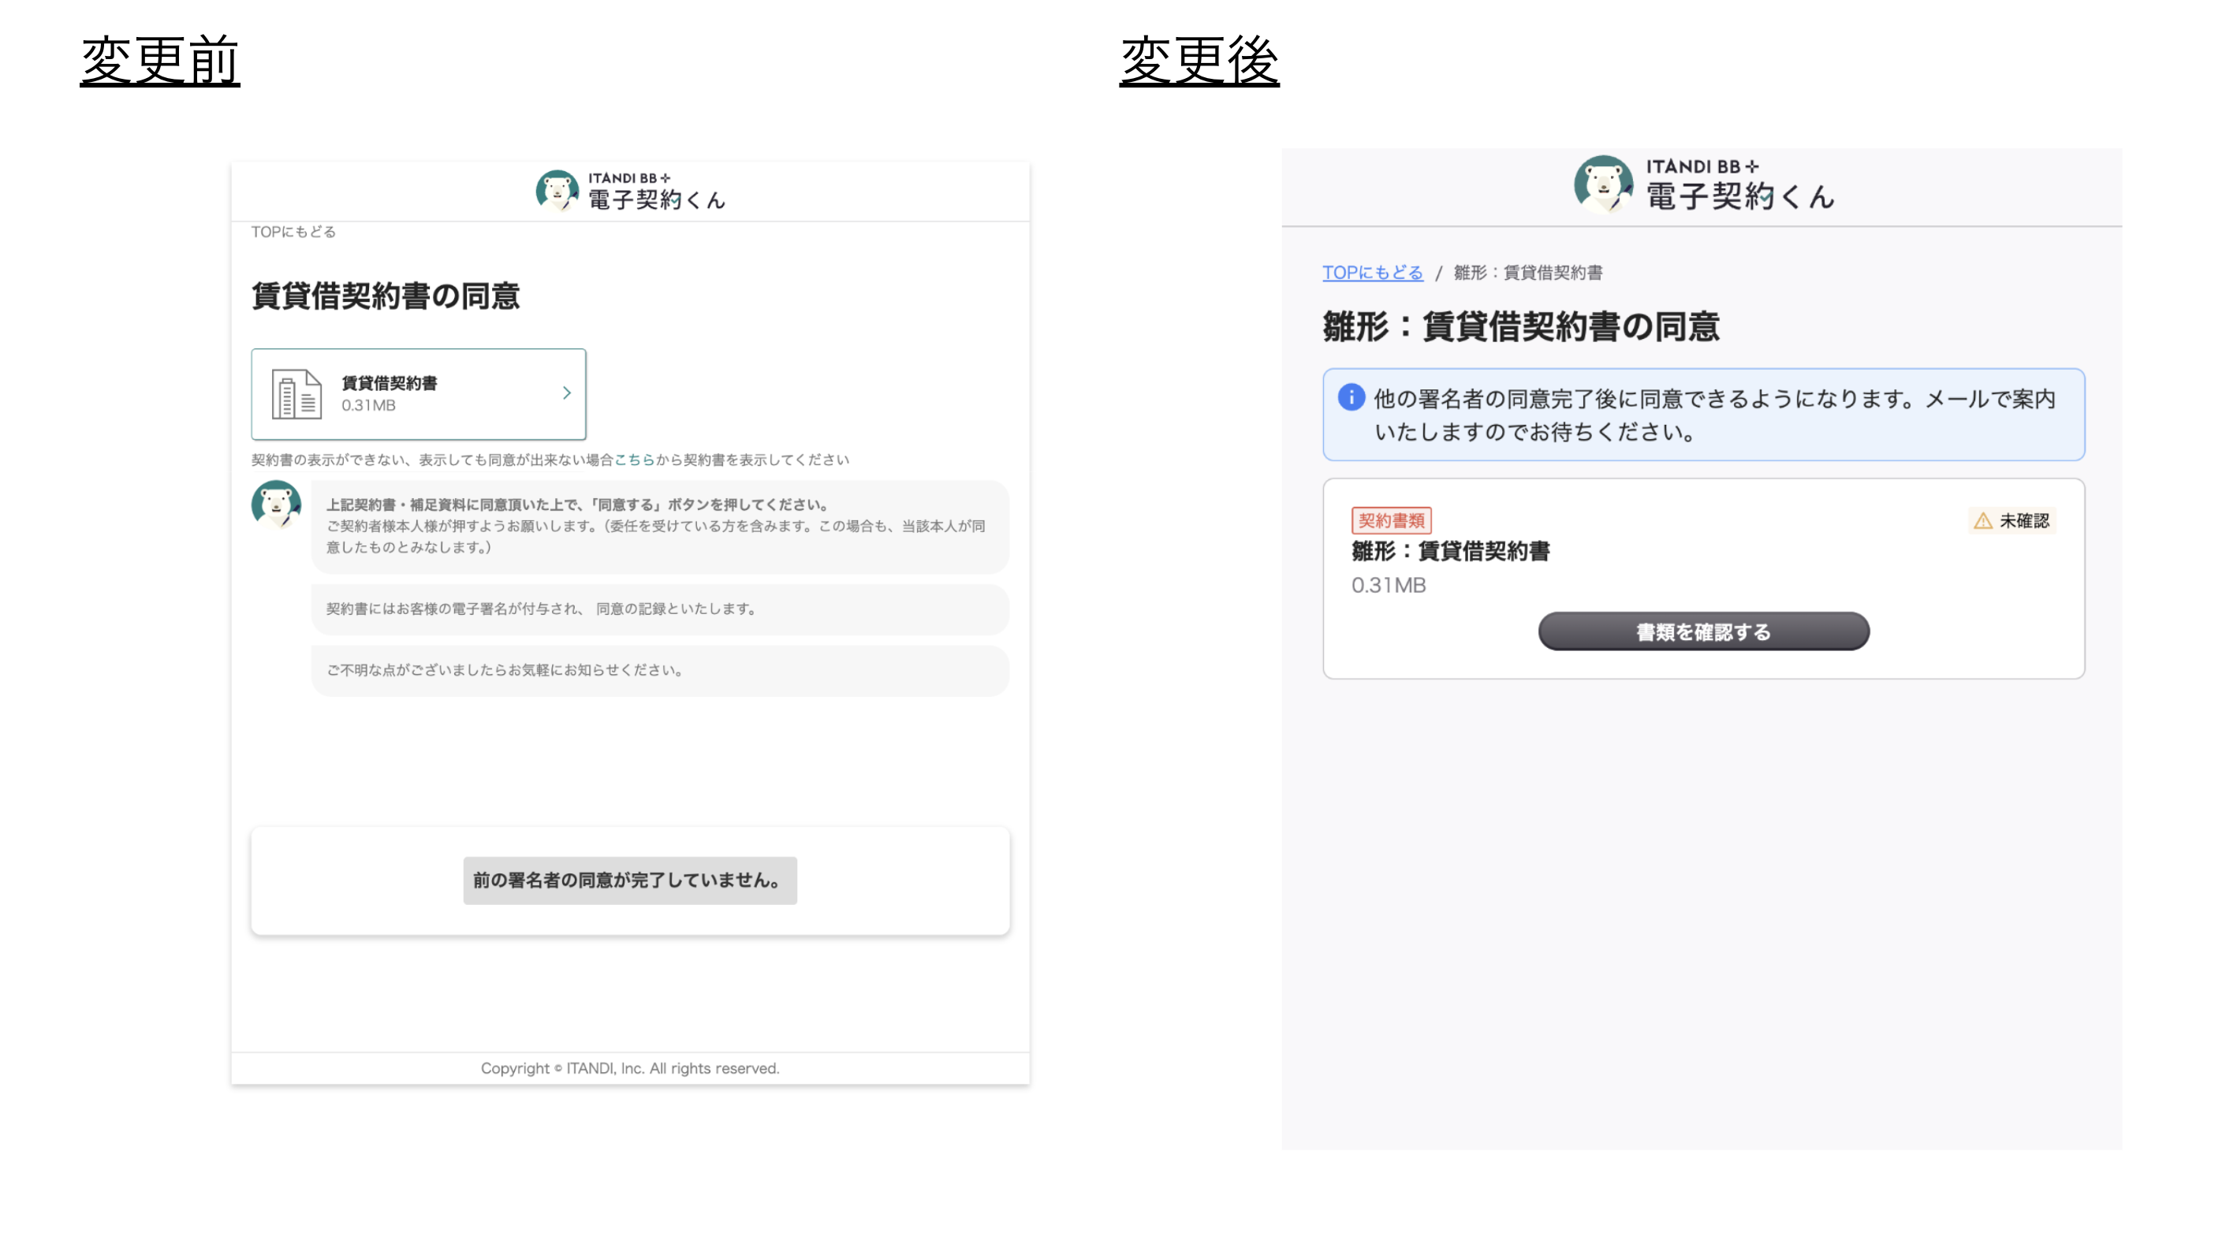Click the 前の署名者の同意が完了していません button
Image resolution: width=2222 pixels, height=1236 pixels.
point(630,880)
